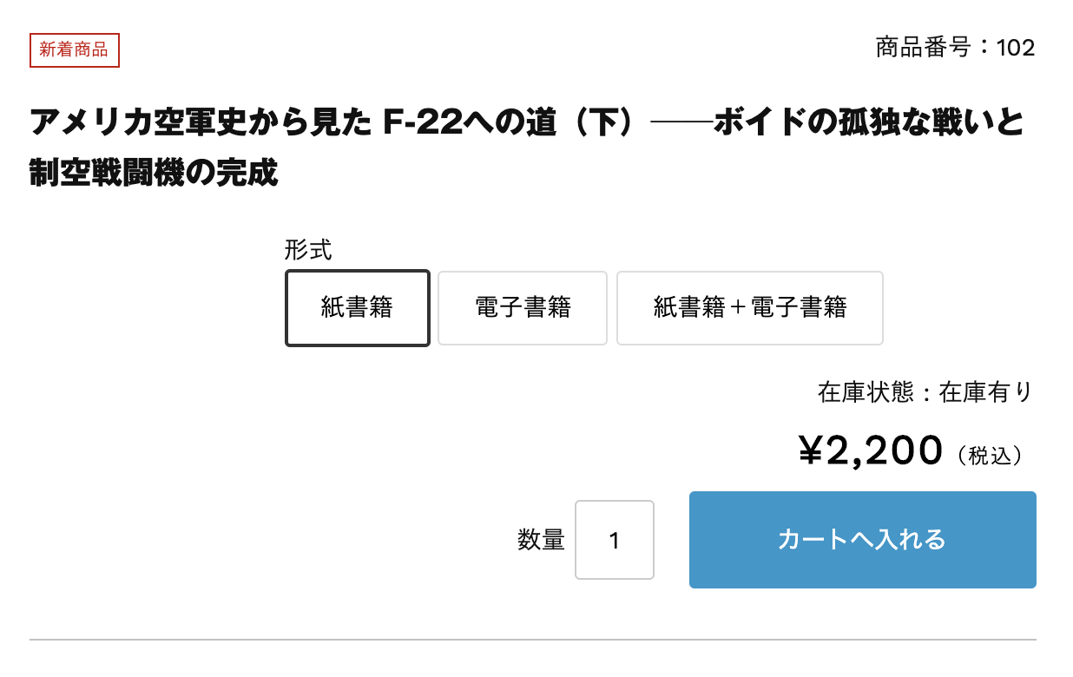Image resolution: width=1073 pixels, height=677 pixels.
Task: Click 制空戦闘機の完成 on title's second line
Action: click(154, 172)
